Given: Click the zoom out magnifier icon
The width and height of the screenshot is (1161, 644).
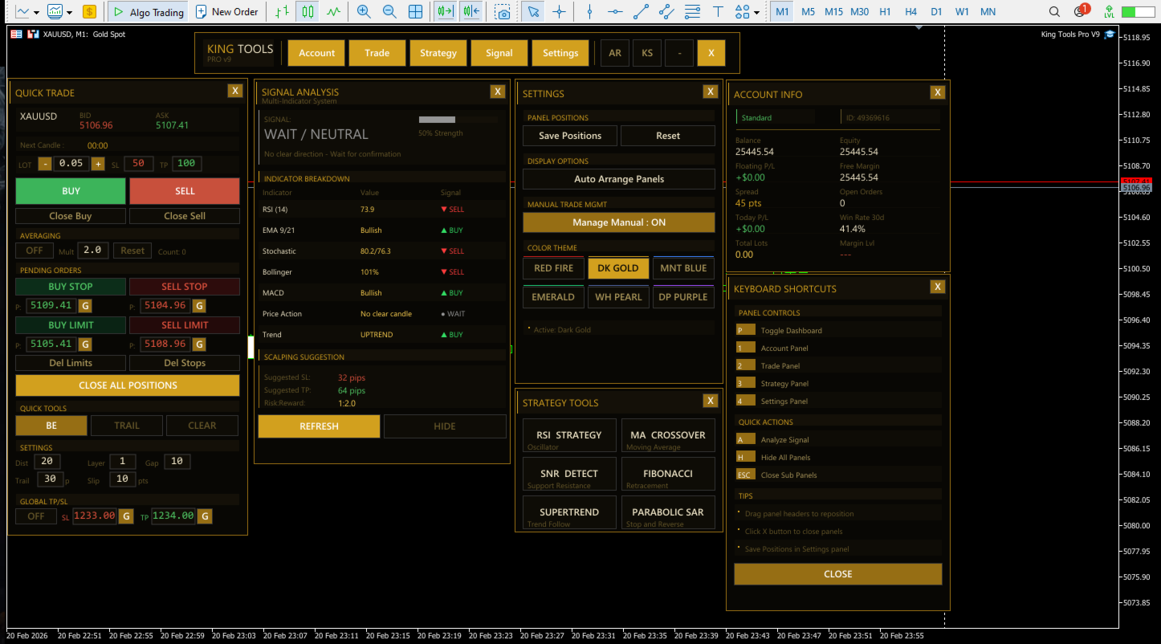Looking at the screenshot, I should coord(389,12).
